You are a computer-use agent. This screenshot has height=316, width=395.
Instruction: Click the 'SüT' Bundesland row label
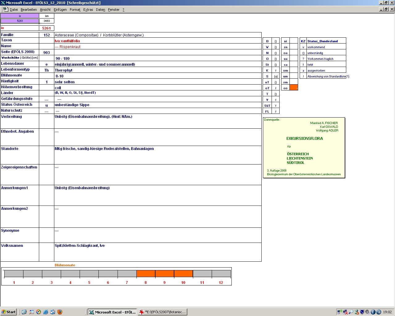(267, 106)
